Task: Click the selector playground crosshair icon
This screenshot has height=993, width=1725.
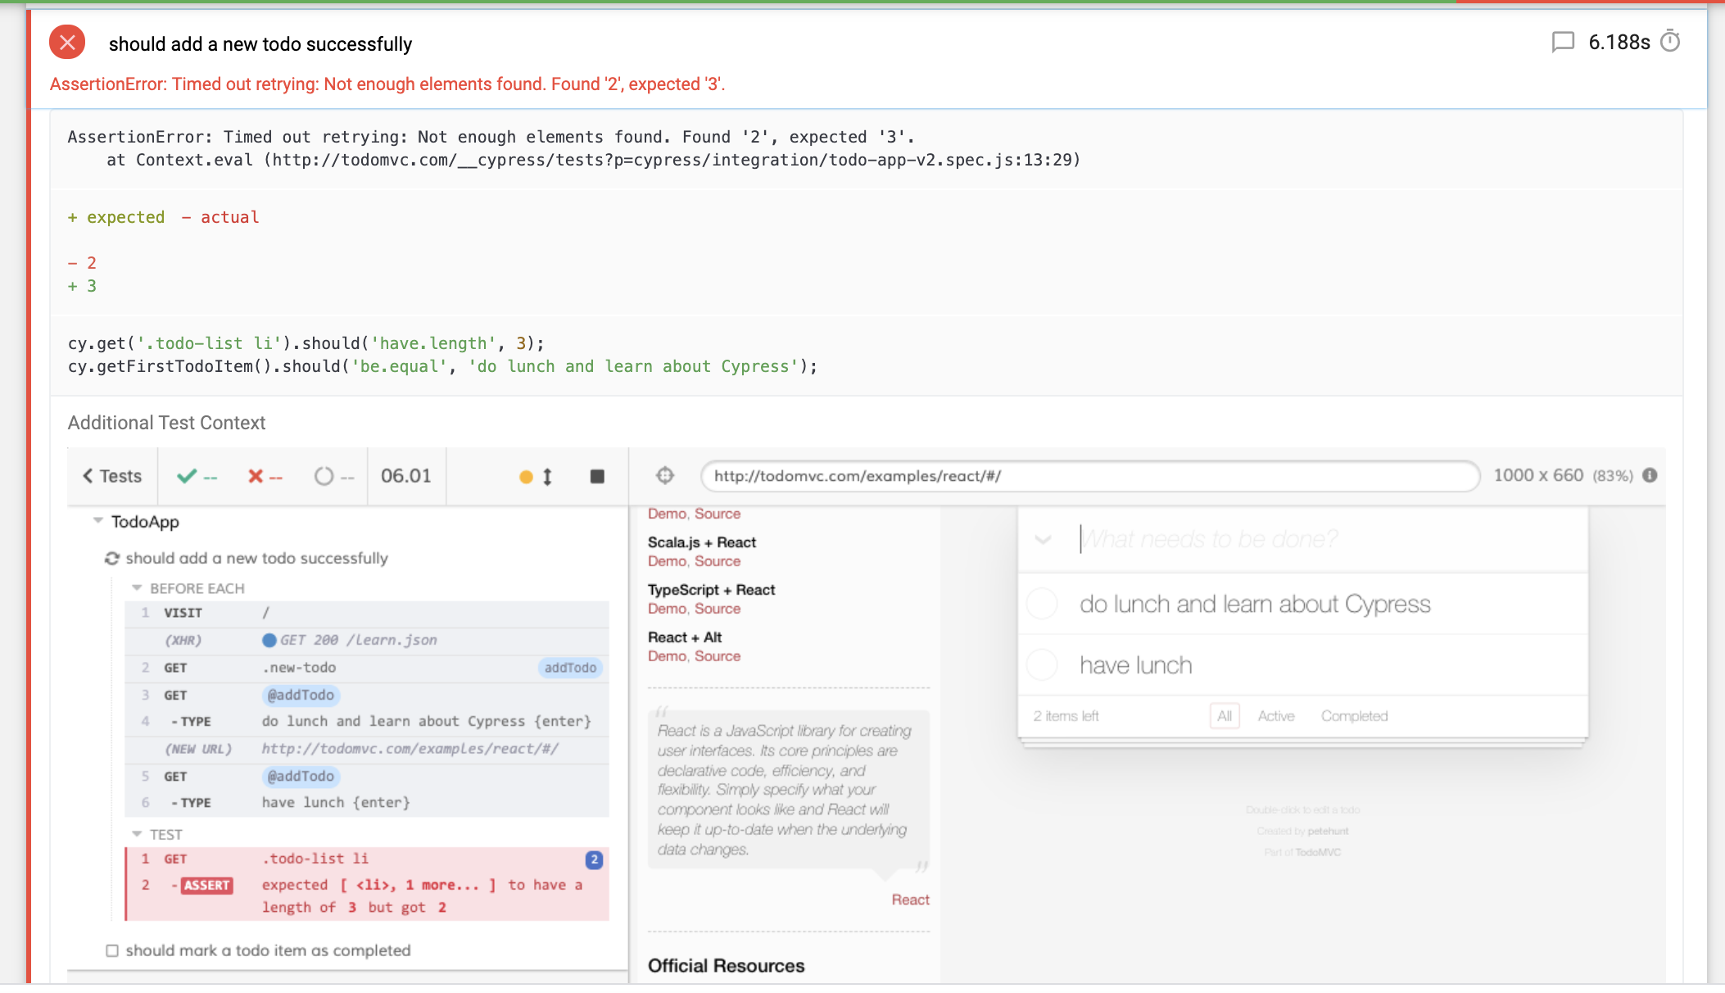Action: point(665,475)
